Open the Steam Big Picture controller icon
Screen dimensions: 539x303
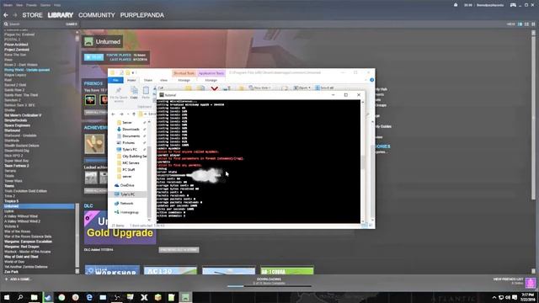point(513,5)
